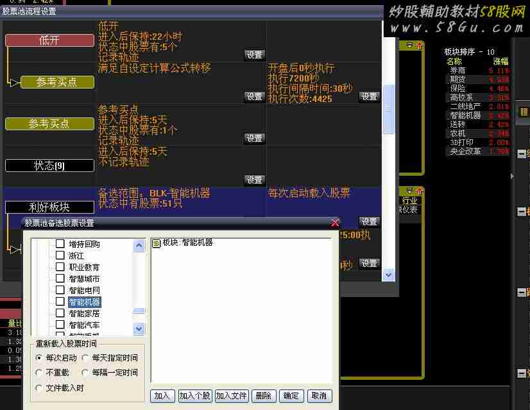Enable the 智慧城市 checkbox

(x=60, y=278)
